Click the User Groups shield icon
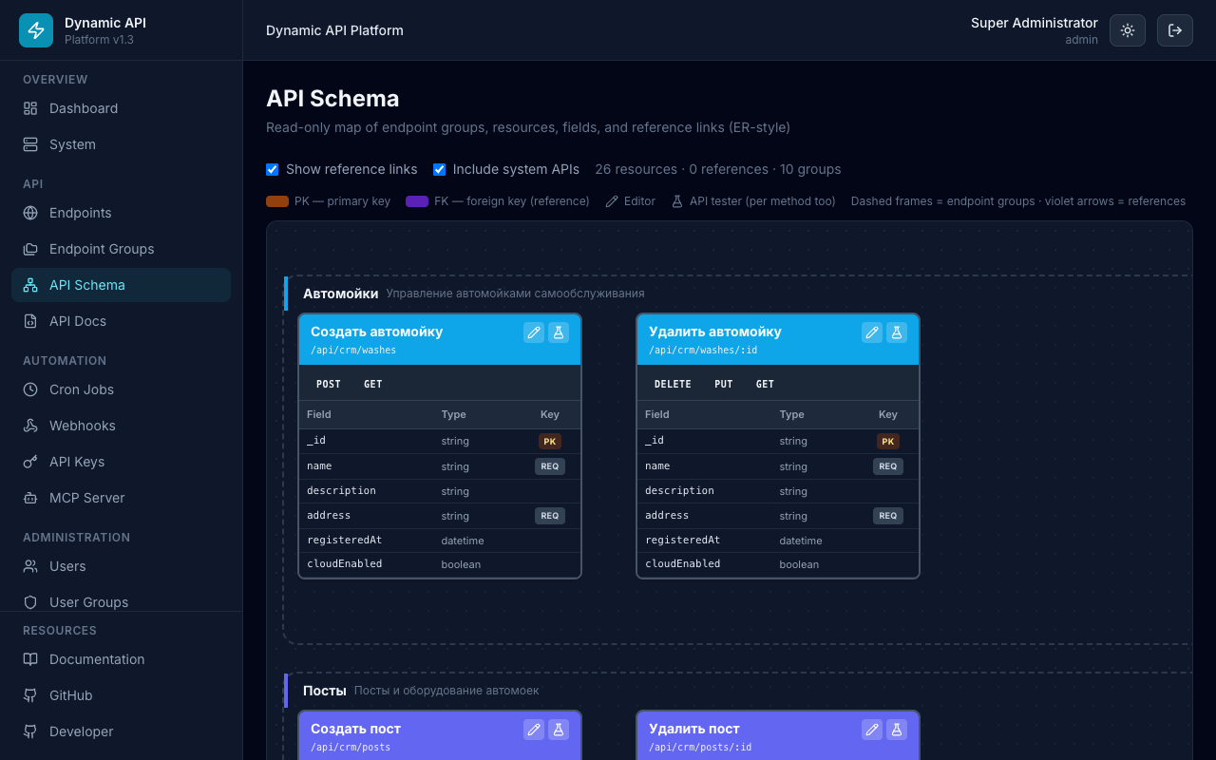 (30, 602)
